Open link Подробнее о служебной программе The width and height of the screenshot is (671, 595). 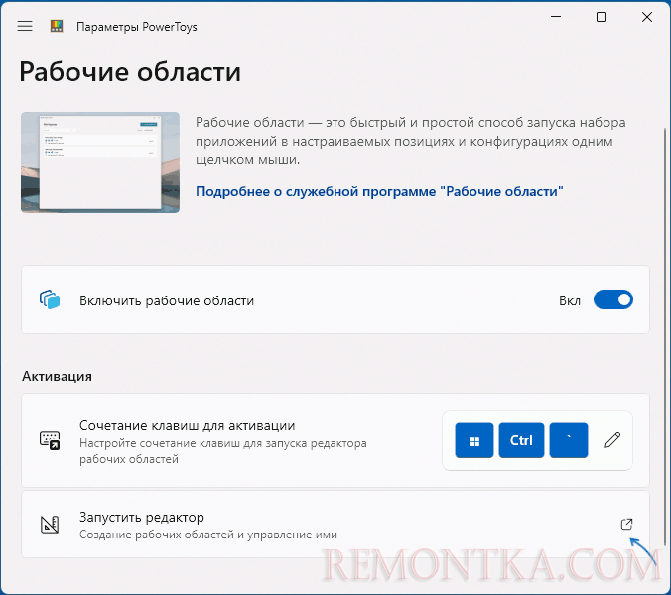click(x=379, y=191)
